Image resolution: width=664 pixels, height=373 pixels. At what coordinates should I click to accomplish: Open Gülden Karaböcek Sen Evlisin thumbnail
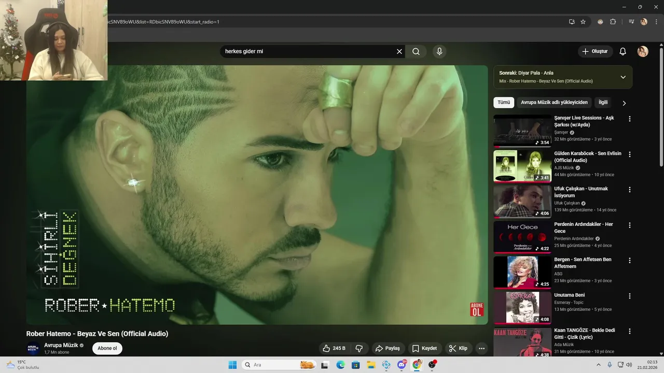[522, 166]
